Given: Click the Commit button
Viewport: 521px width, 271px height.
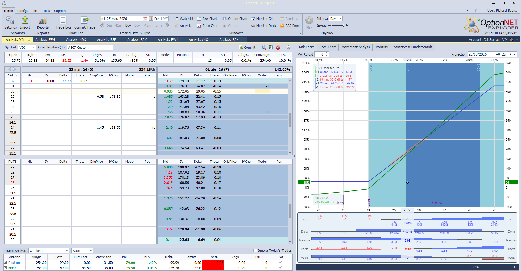Looking at the screenshot, I should coord(247,47).
